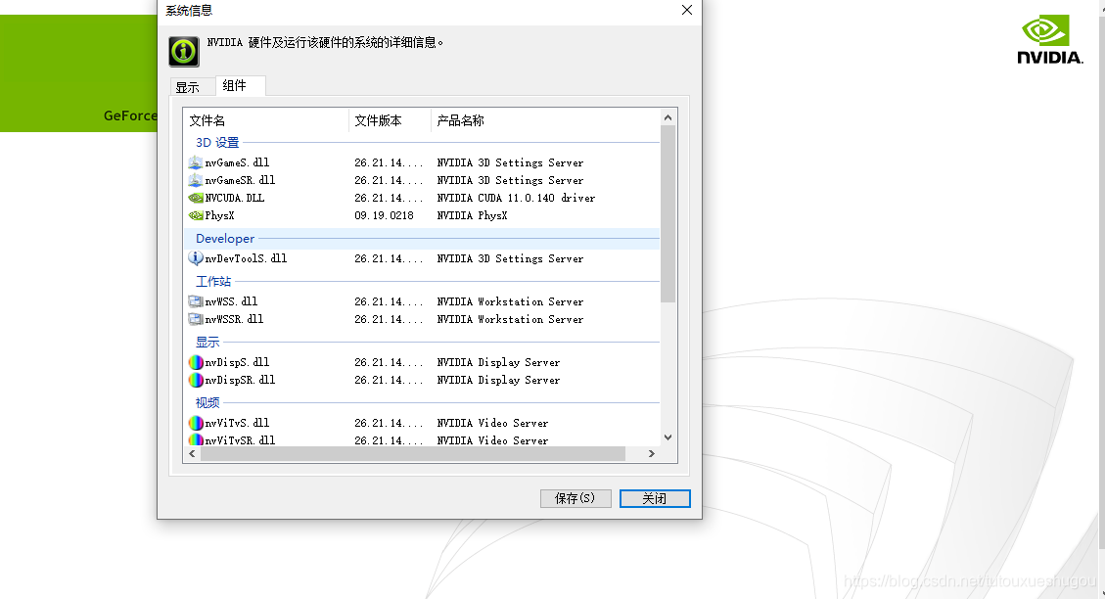Click the NVIDIA logo at top right

click(x=1047, y=37)
